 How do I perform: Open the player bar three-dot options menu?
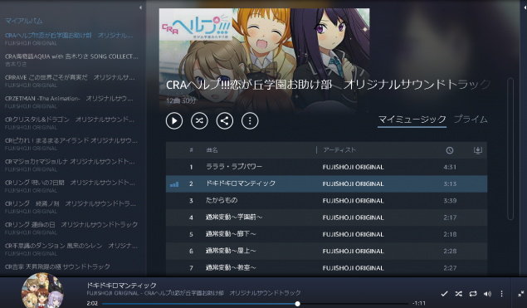click(501, 294)
